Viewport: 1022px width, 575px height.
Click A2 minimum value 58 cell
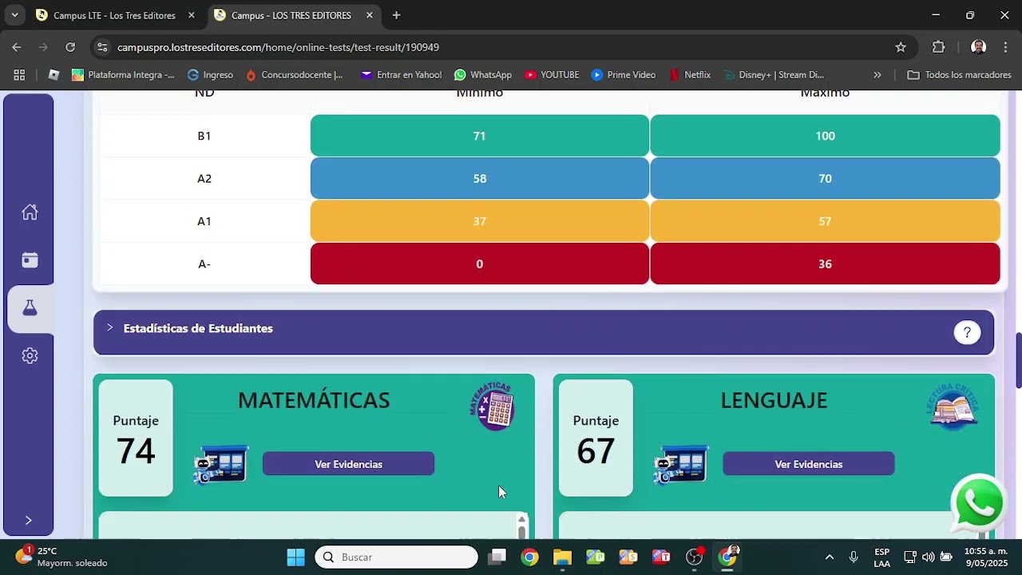(479, 178)
